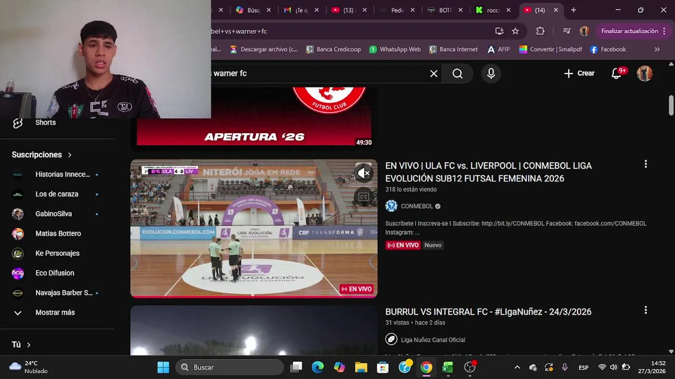Open Historias Innece... subscription
Image resolution: width=675 pixels, height=379 pixels.
pyautogui.click(x=56, y=174)
